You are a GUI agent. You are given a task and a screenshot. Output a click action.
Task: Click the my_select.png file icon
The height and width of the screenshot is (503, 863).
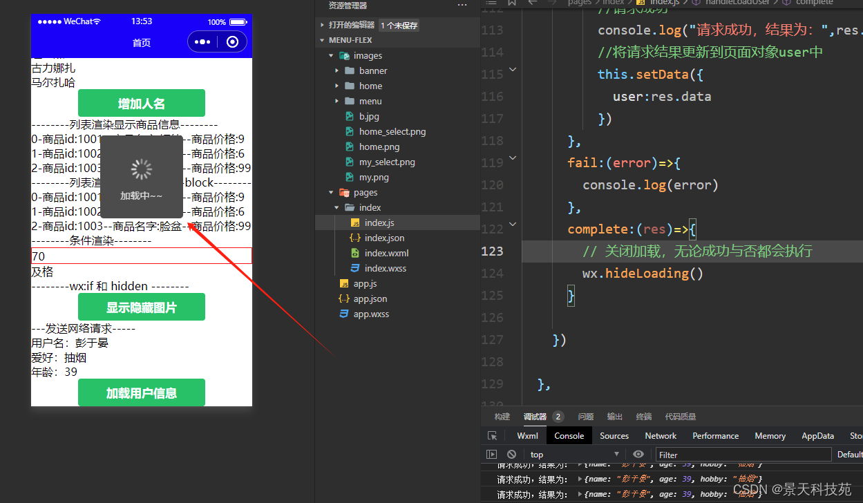(x=350, y=162)
